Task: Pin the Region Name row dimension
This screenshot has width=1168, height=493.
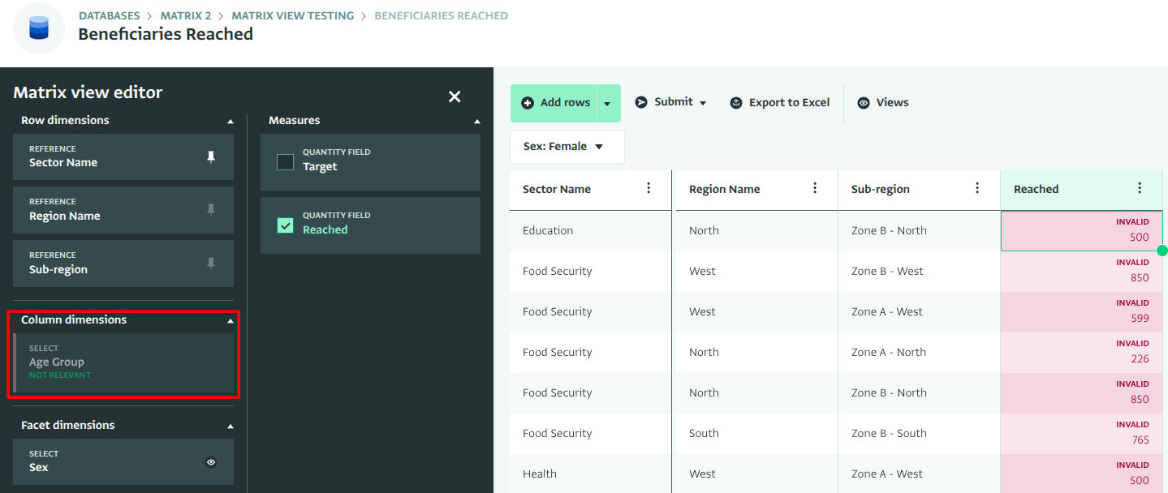Action: 211,210
